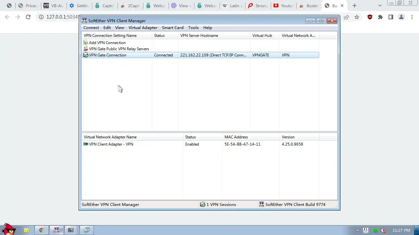This screenshot has width=419, height=235.
Task: Sort adapters by Version column header
Action: click(300, 137)
